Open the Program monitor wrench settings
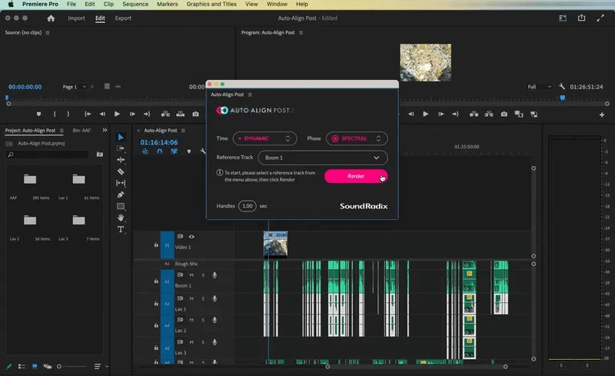 click(562, 87)
